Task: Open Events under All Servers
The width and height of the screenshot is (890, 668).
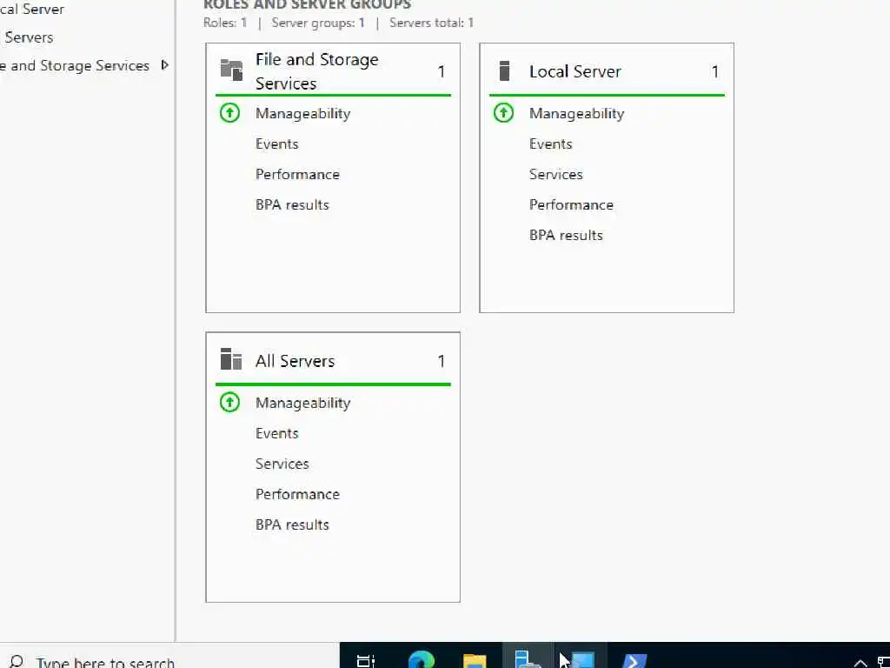Action: click(x=277, y=433)
